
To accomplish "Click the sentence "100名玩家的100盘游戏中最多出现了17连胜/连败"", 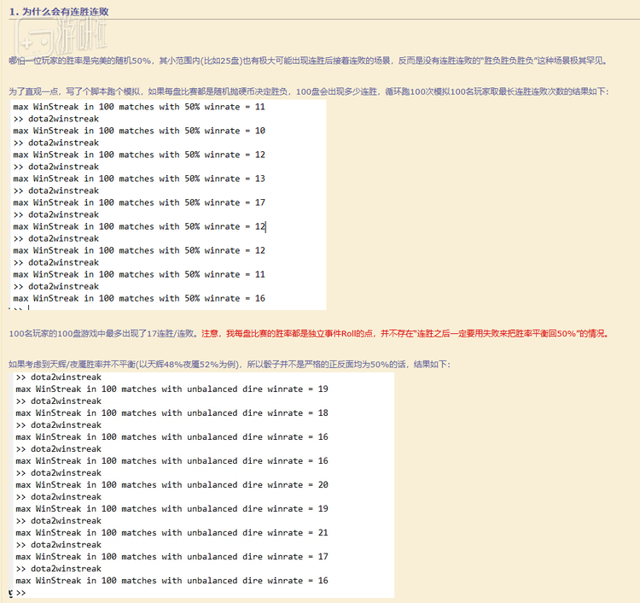I will point(103,334).
